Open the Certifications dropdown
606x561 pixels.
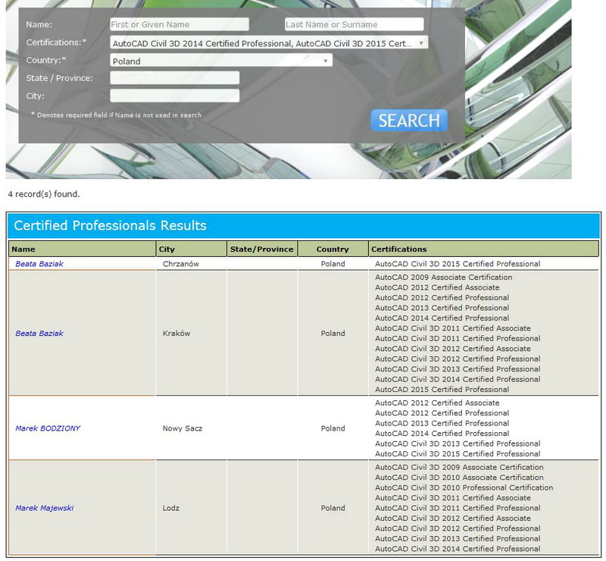(x=269, y=42)
